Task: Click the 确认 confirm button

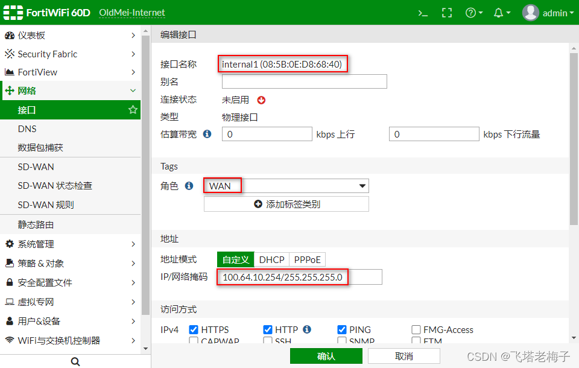Action: point(326,356)
